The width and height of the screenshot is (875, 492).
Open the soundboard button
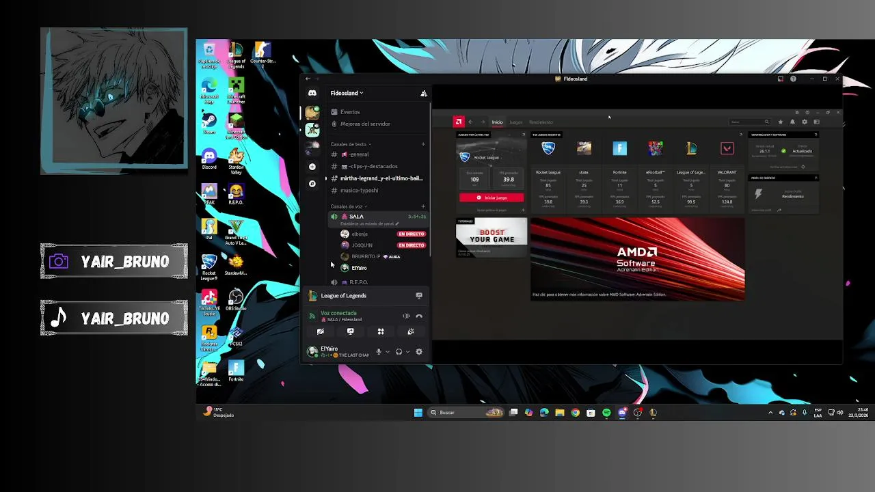(x=411, y=331)
